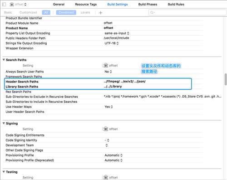This screenshot has width=227, height=180.
Task: Switch to the Build Phases tab
Action: pyautogui.click(x=148, y=5)
